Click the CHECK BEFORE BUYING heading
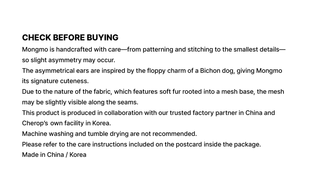 tap(70, 38)
